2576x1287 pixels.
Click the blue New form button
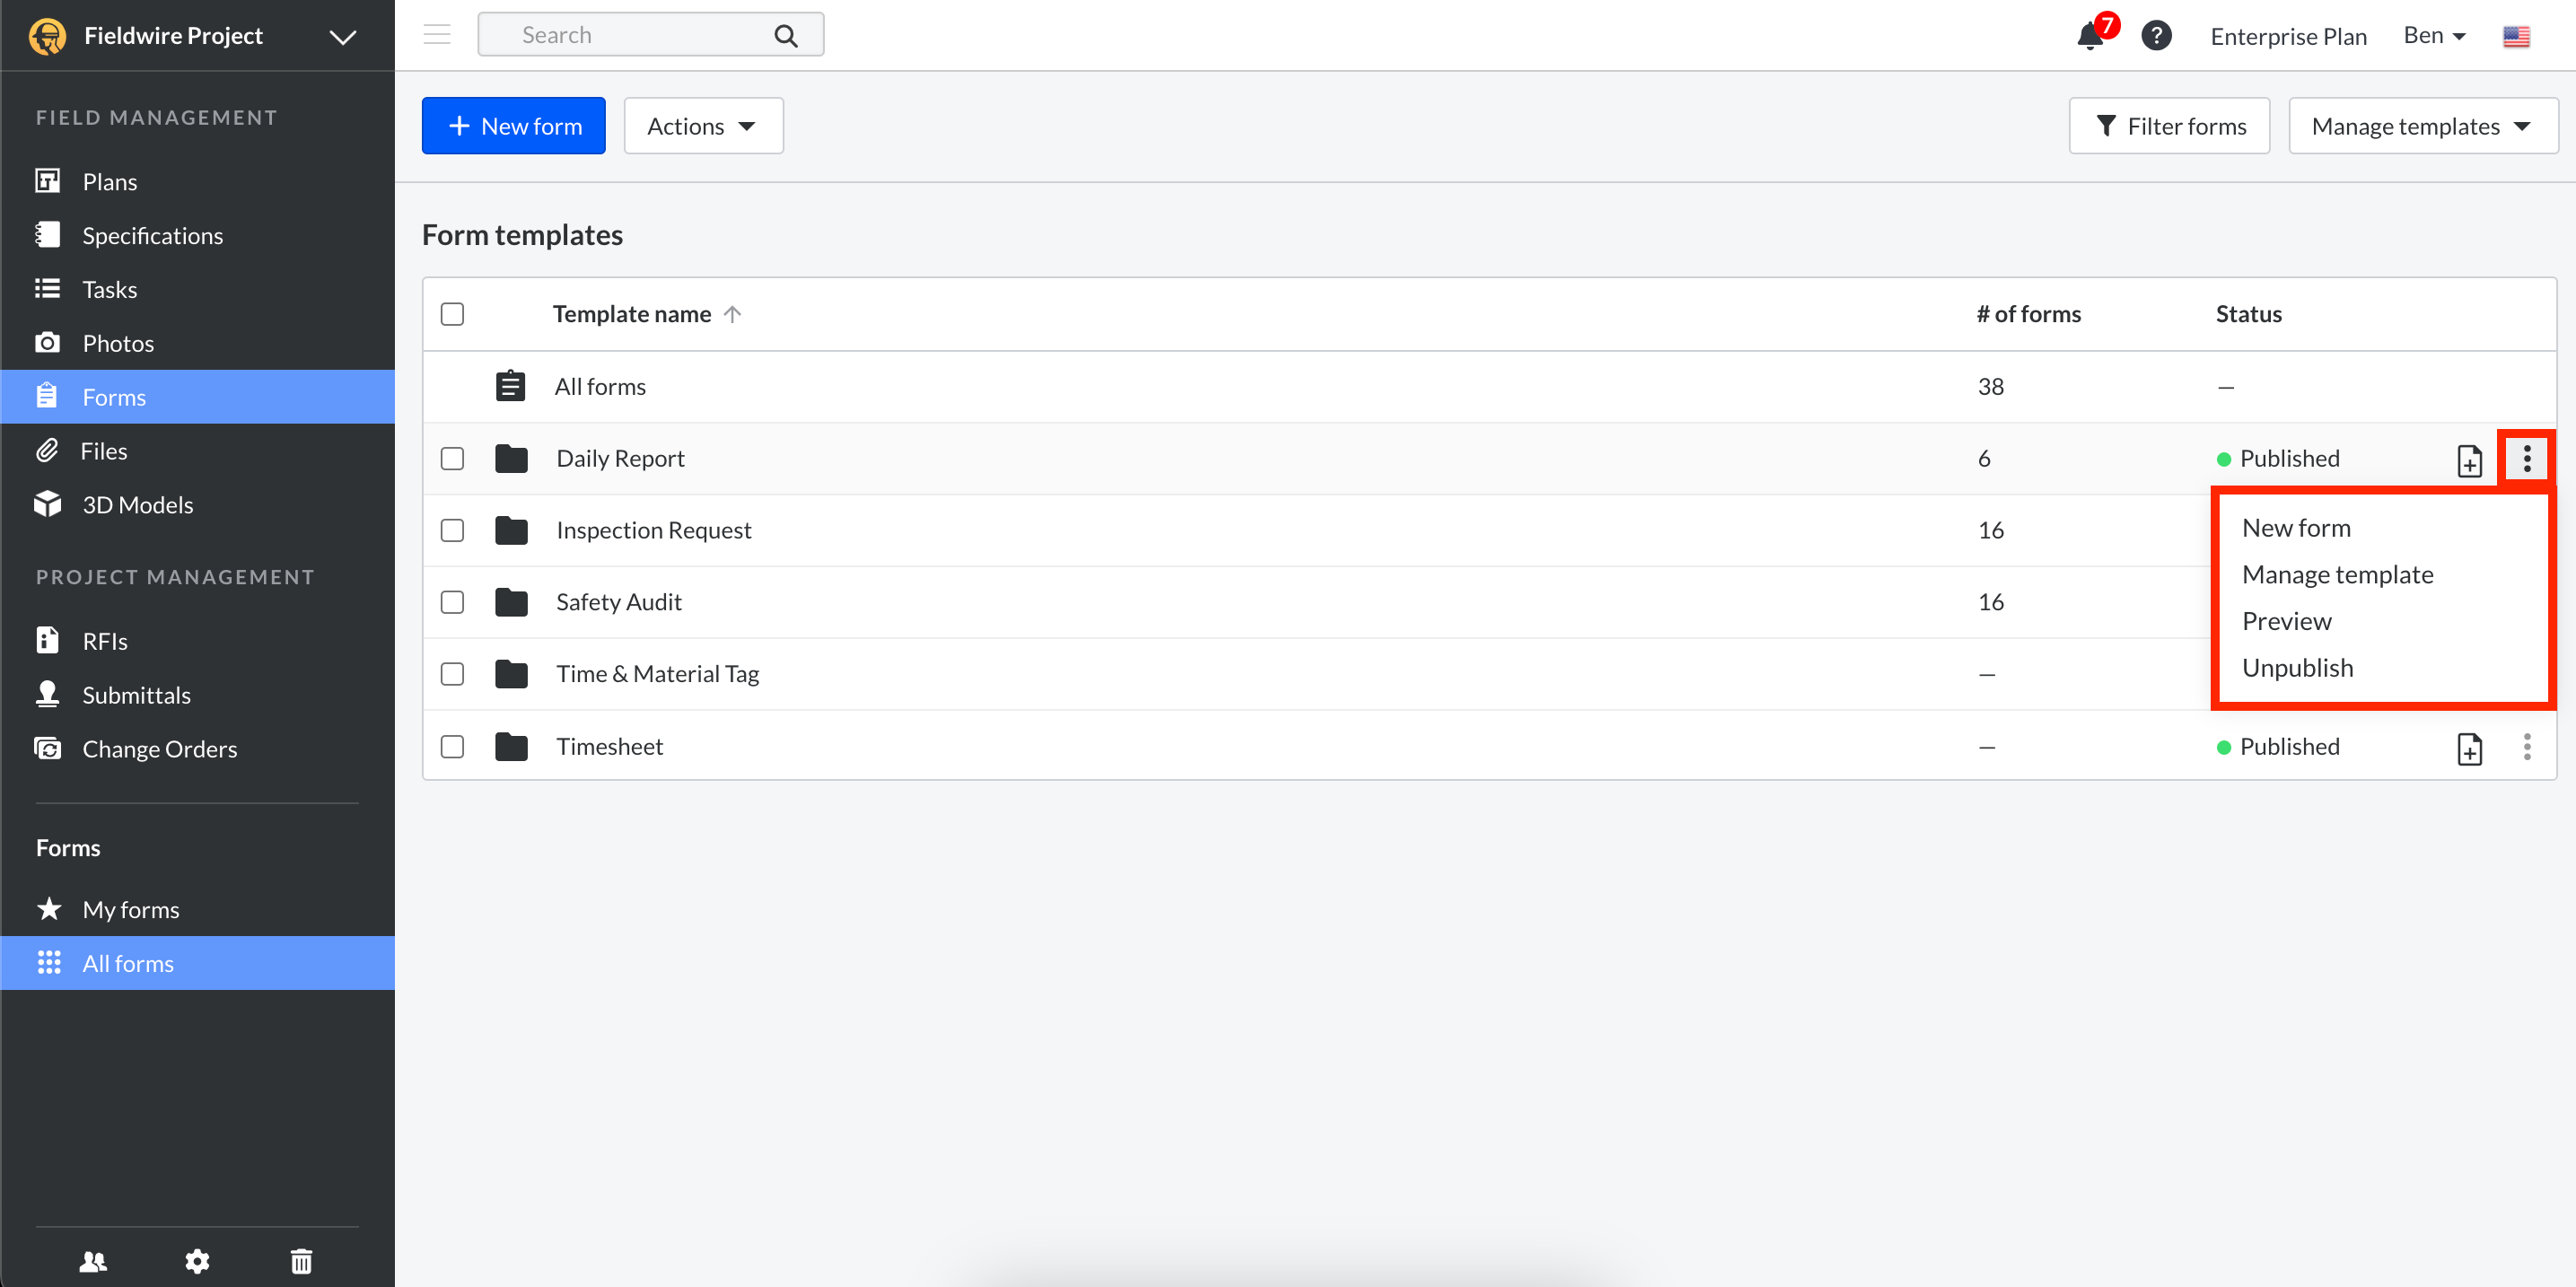tap(513, 126)
